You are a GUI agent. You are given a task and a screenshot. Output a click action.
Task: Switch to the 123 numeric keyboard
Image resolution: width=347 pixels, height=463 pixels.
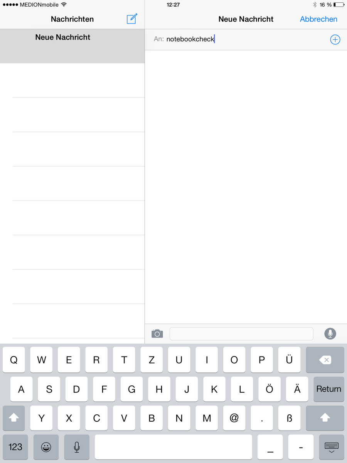pyautogui.click(x=15, y=447)
